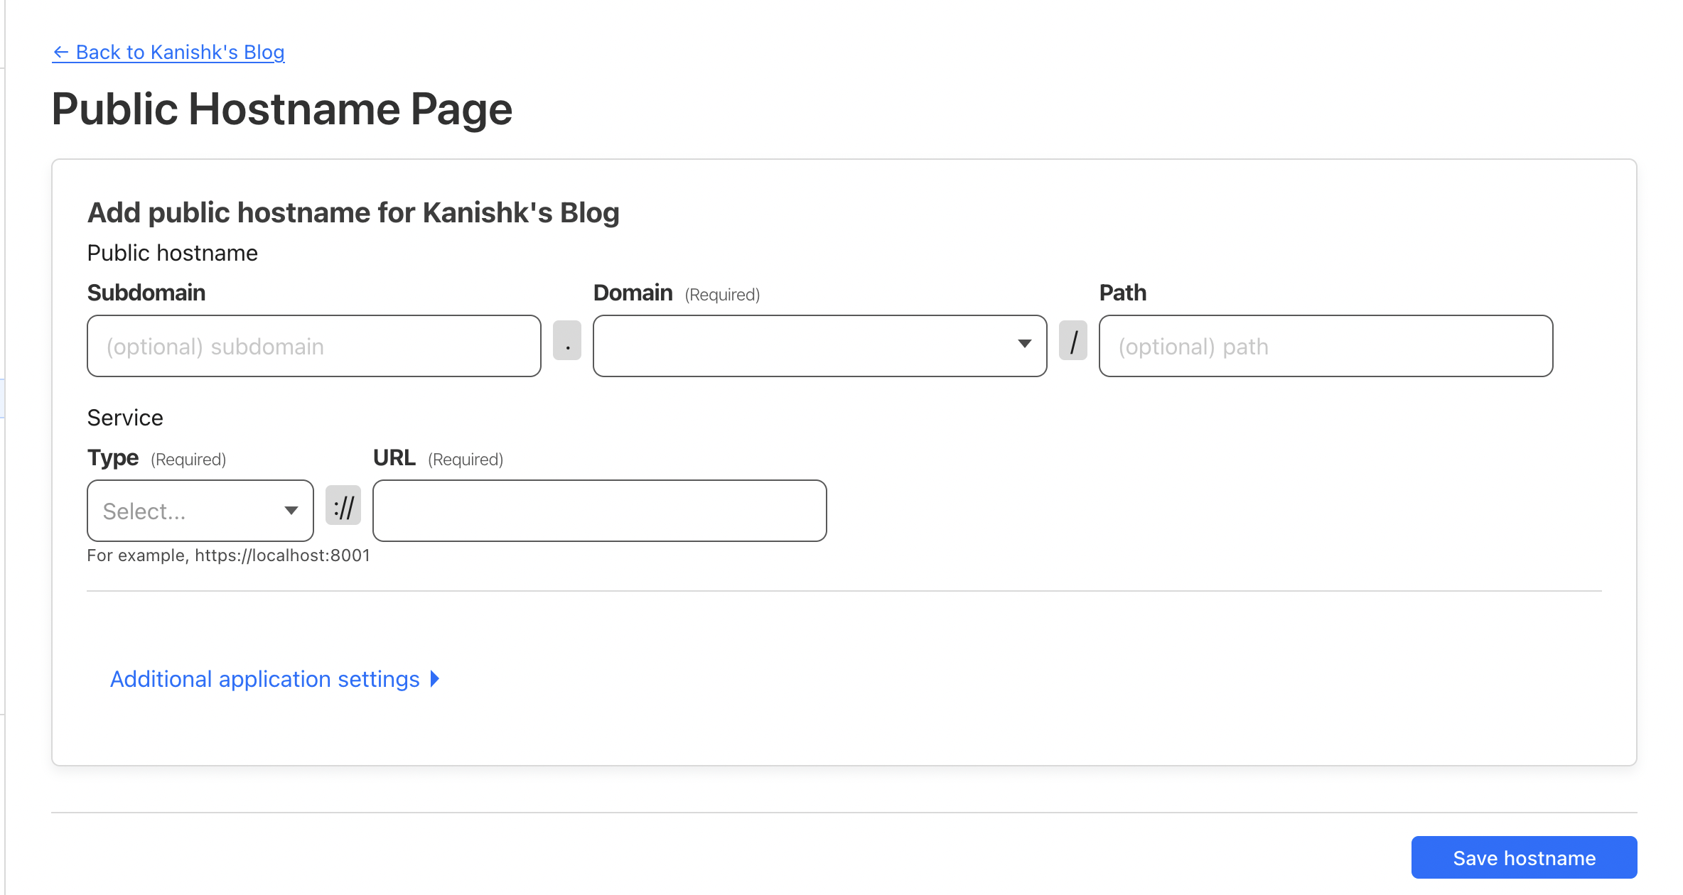Image resolution: width=1683 pixels, height=895 pixels.
Task: Click the slash separator before path
Action: 1072,341
